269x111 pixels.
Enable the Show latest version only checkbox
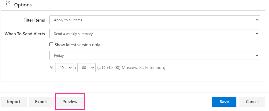click(51, 44)
